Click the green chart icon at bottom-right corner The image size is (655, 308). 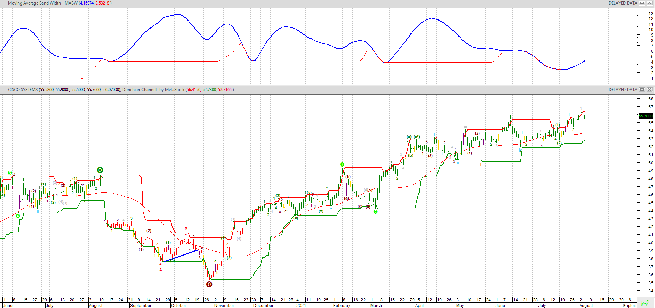[x=646, y=303]
